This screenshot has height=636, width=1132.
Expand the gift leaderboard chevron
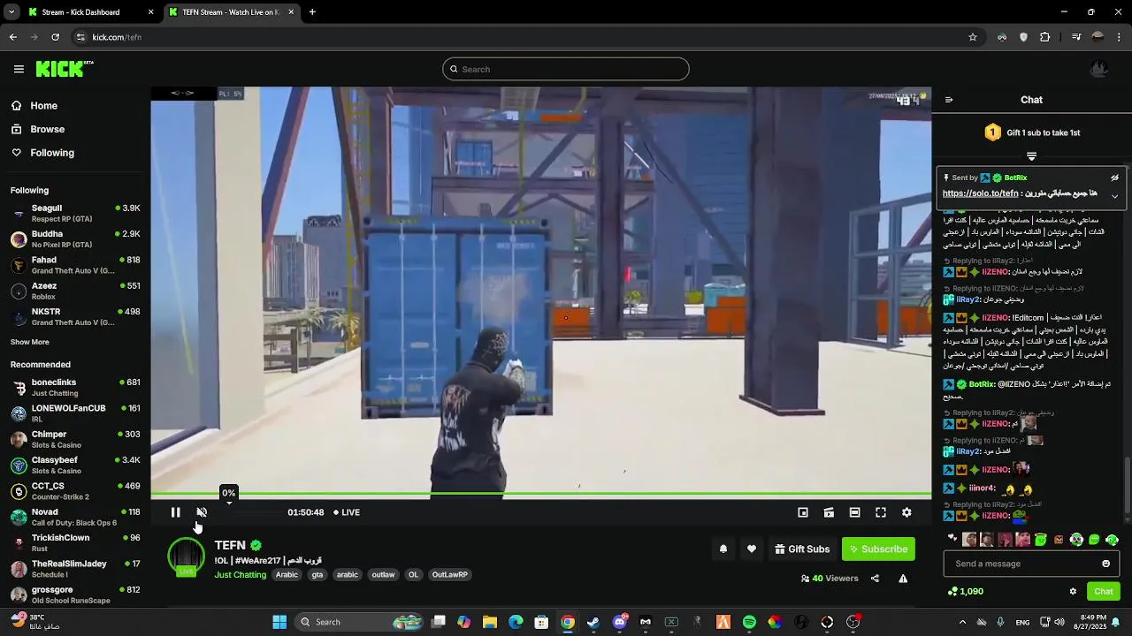(x=1031, y=156)
